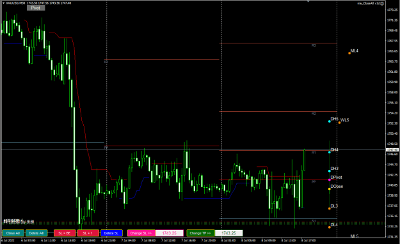
Task: Select the ML4 orange level dot
Action: click(349, 53)
